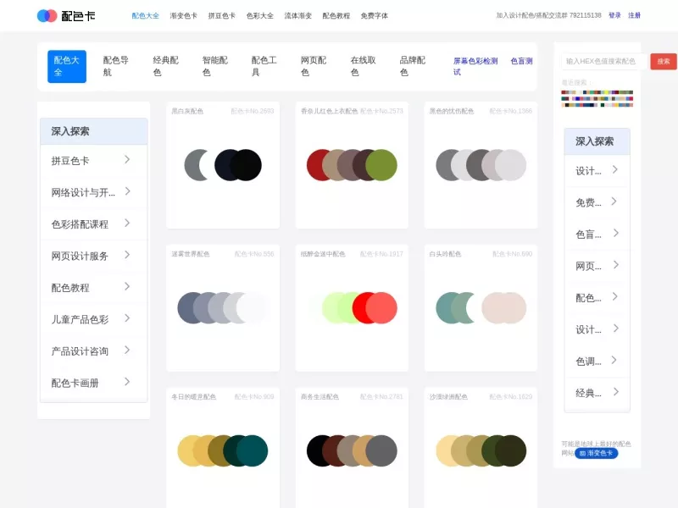Expand the right panel 免费... chevron
Image resolution: width=678 pixels, height=508 pixels.
click(x=614, y=202)
